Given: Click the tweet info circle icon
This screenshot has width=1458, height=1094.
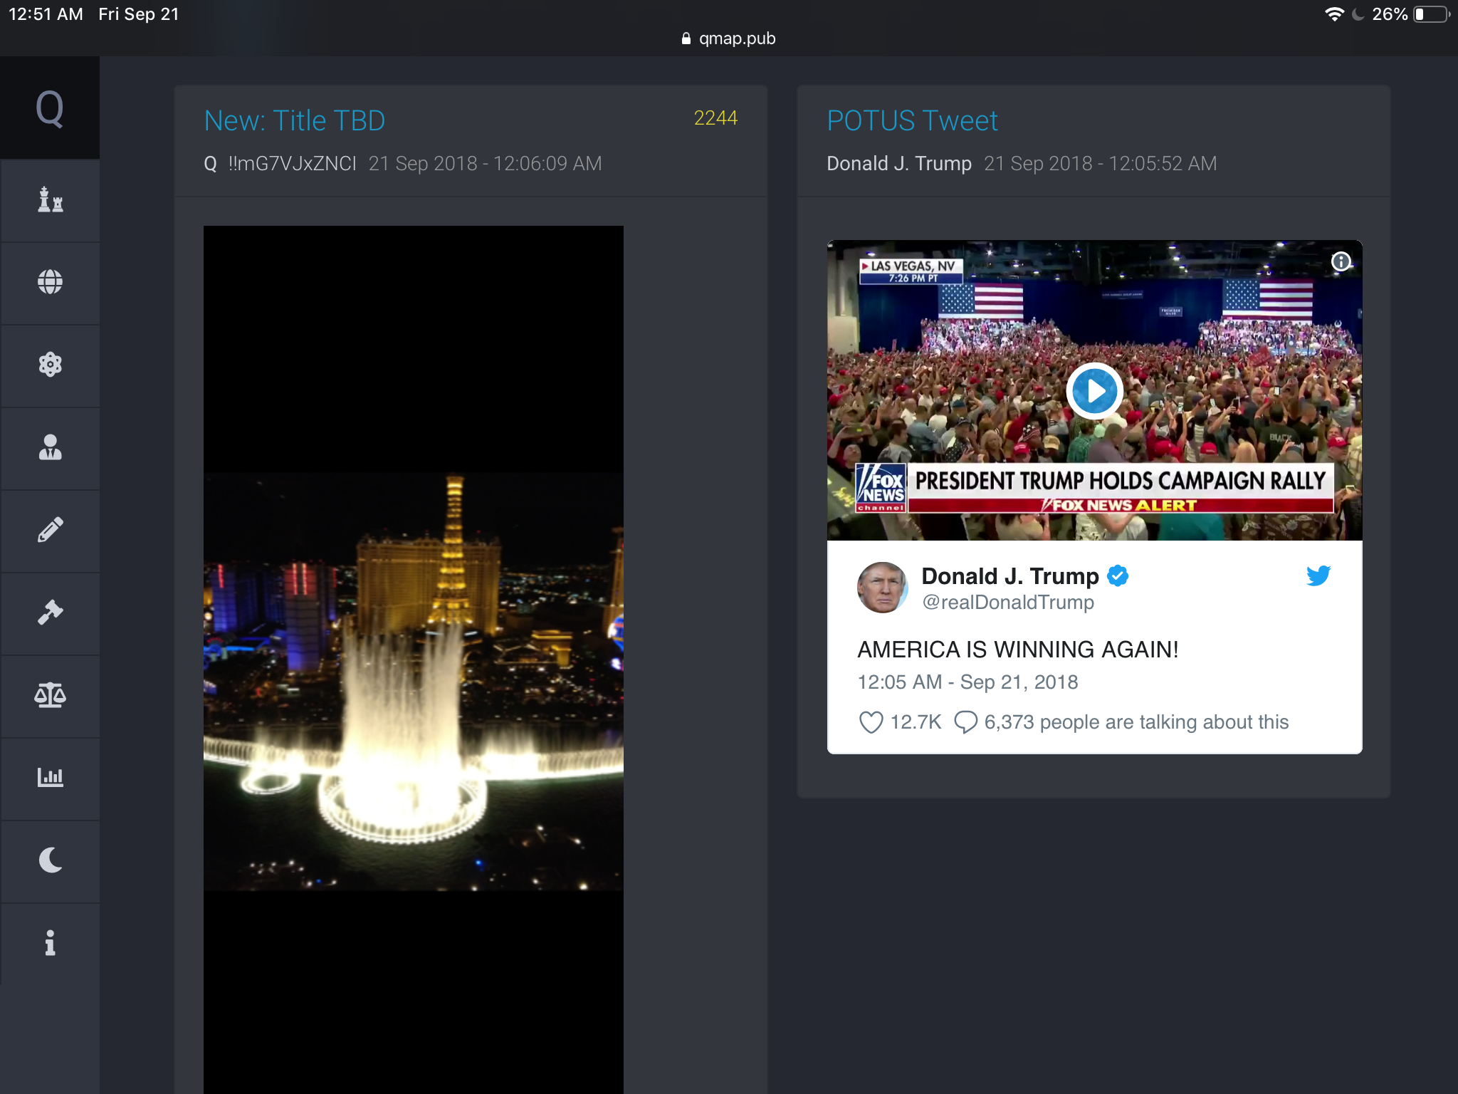Looking at the screenshot, I should (1341, 261).
